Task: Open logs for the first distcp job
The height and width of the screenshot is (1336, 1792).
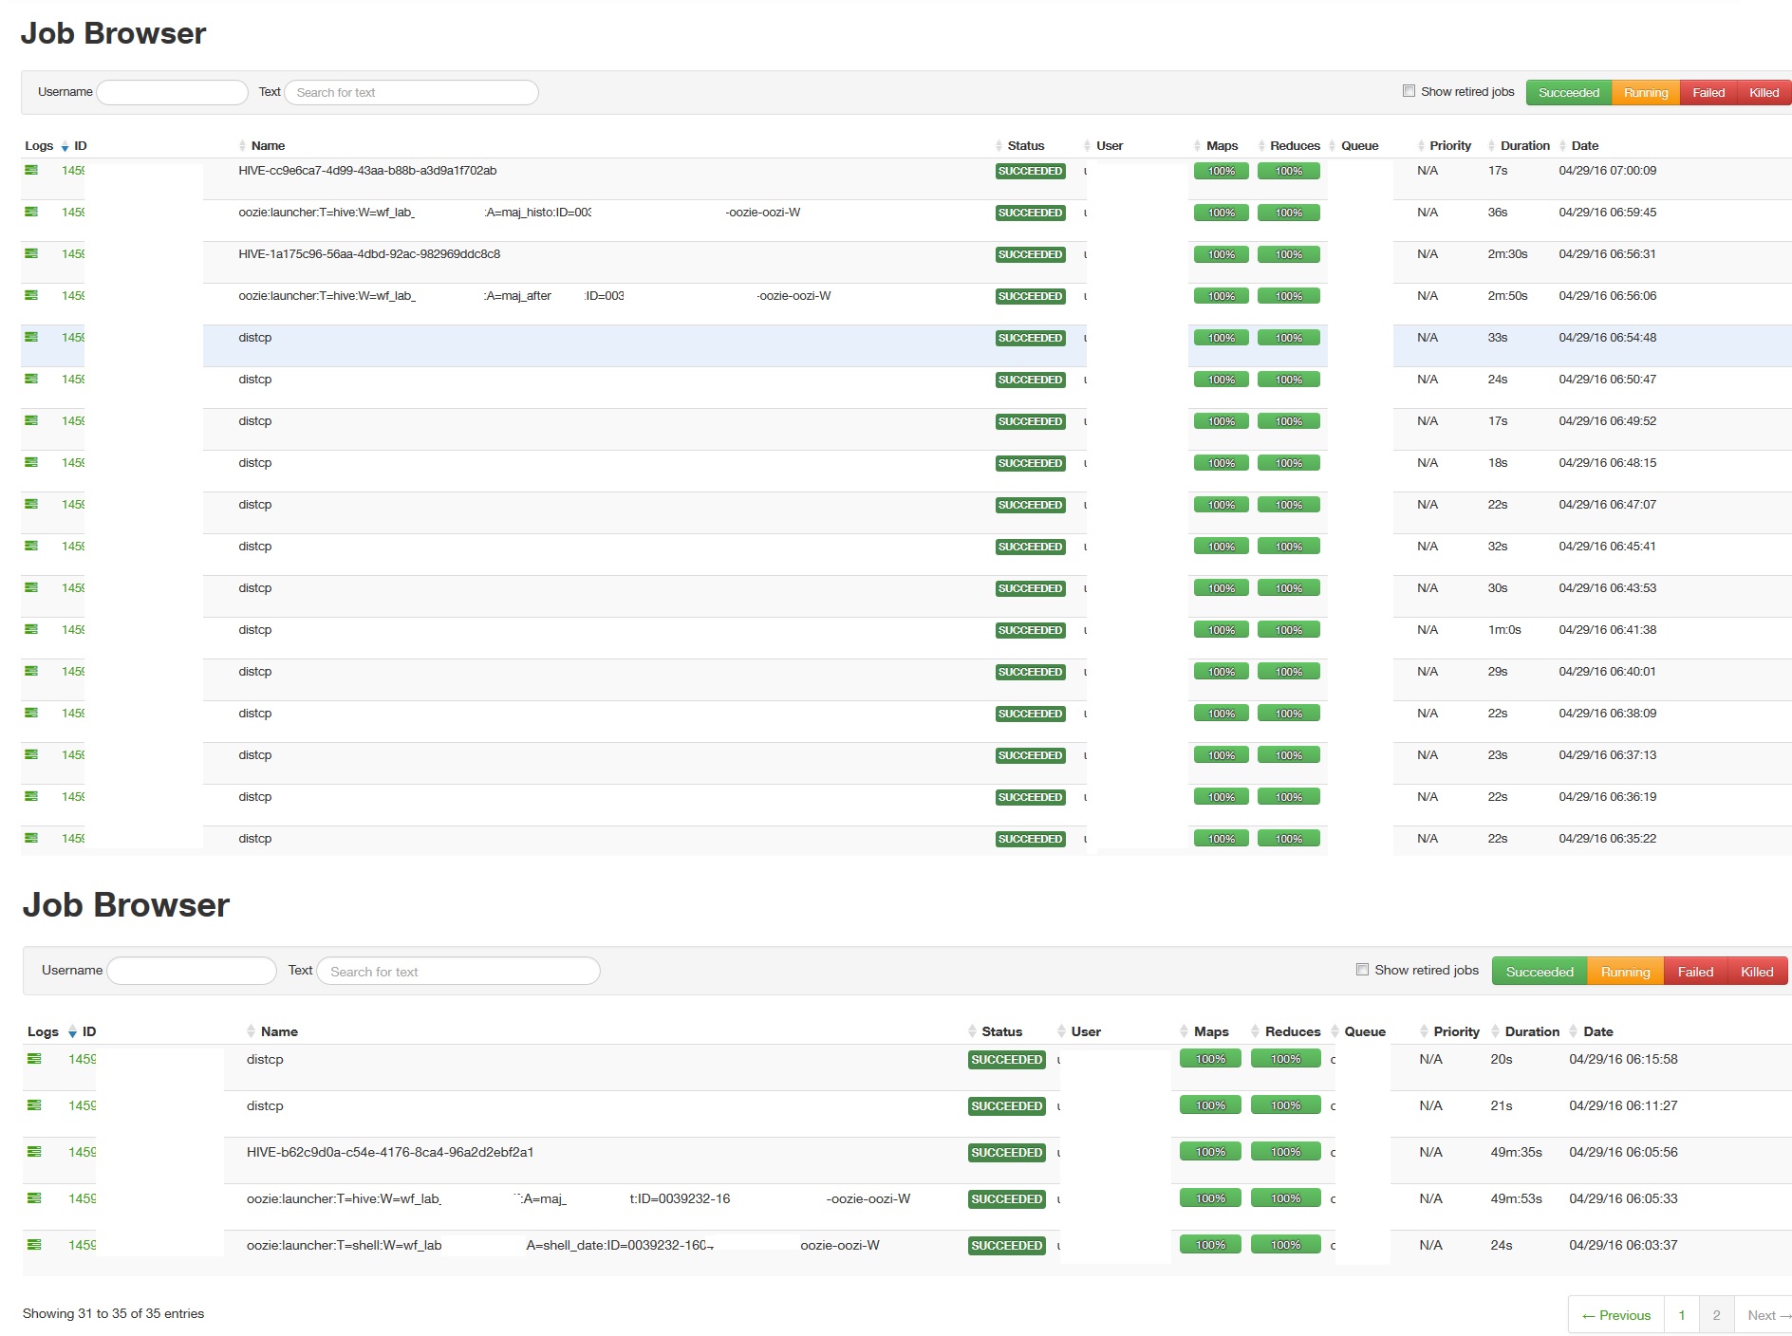Action: pyautogui.click(x=31, y=338)
